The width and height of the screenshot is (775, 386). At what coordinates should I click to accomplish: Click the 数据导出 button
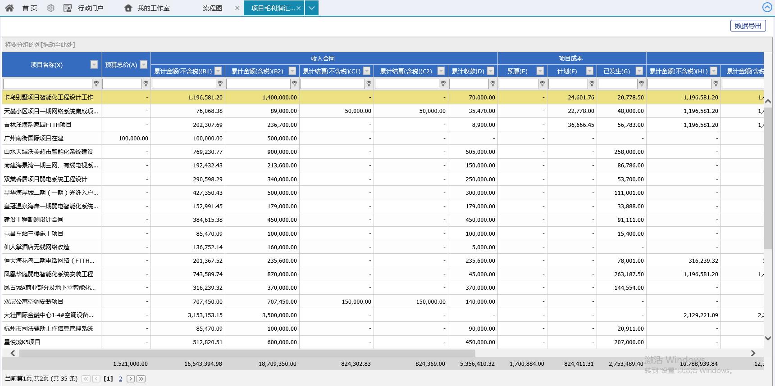point(748,26)
